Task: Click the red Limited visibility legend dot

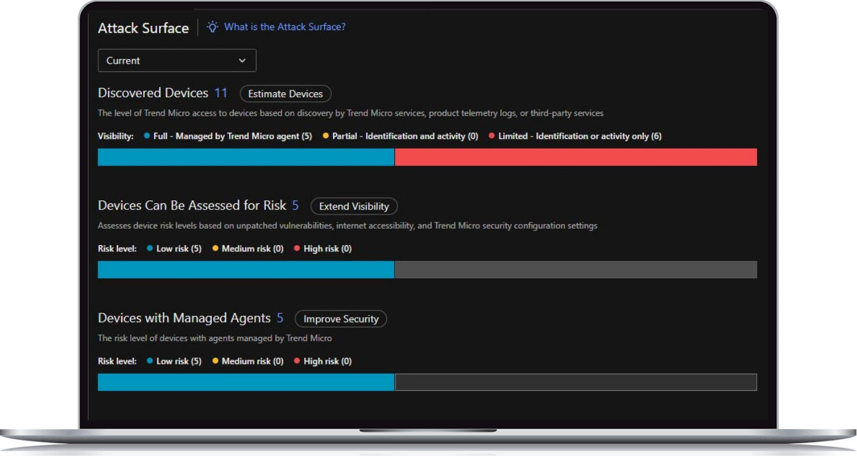Action: pyautogui.click(x=491, y=136)
